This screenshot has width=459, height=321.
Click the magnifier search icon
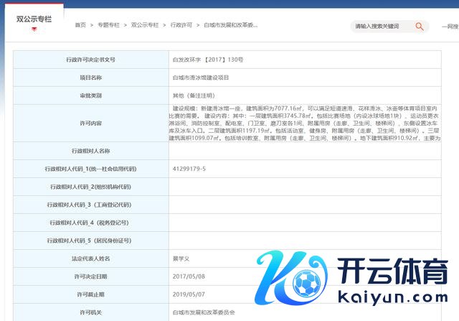coord(420,27)
